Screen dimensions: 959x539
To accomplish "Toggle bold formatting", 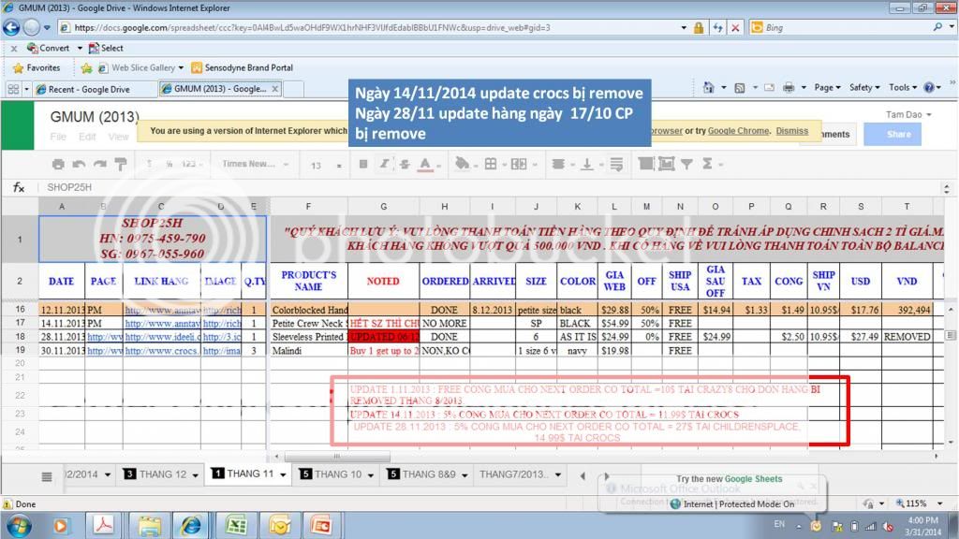I will 361,165.
